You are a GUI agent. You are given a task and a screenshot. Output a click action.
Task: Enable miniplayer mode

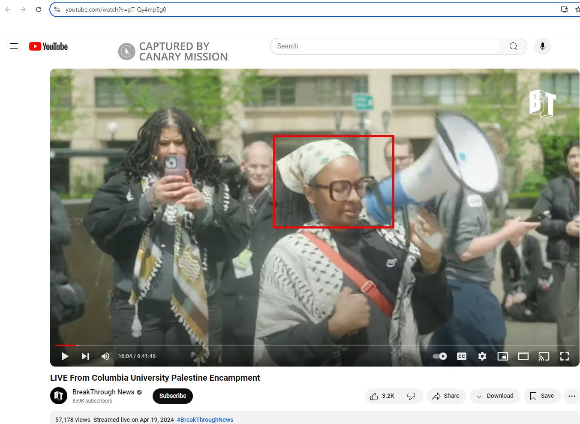503,356
